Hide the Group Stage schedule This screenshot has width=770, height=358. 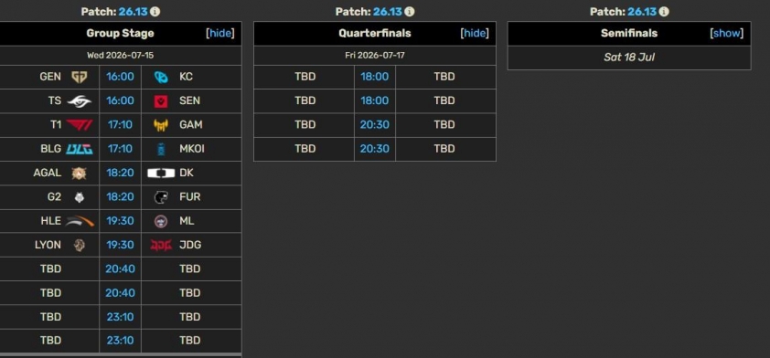220,34
